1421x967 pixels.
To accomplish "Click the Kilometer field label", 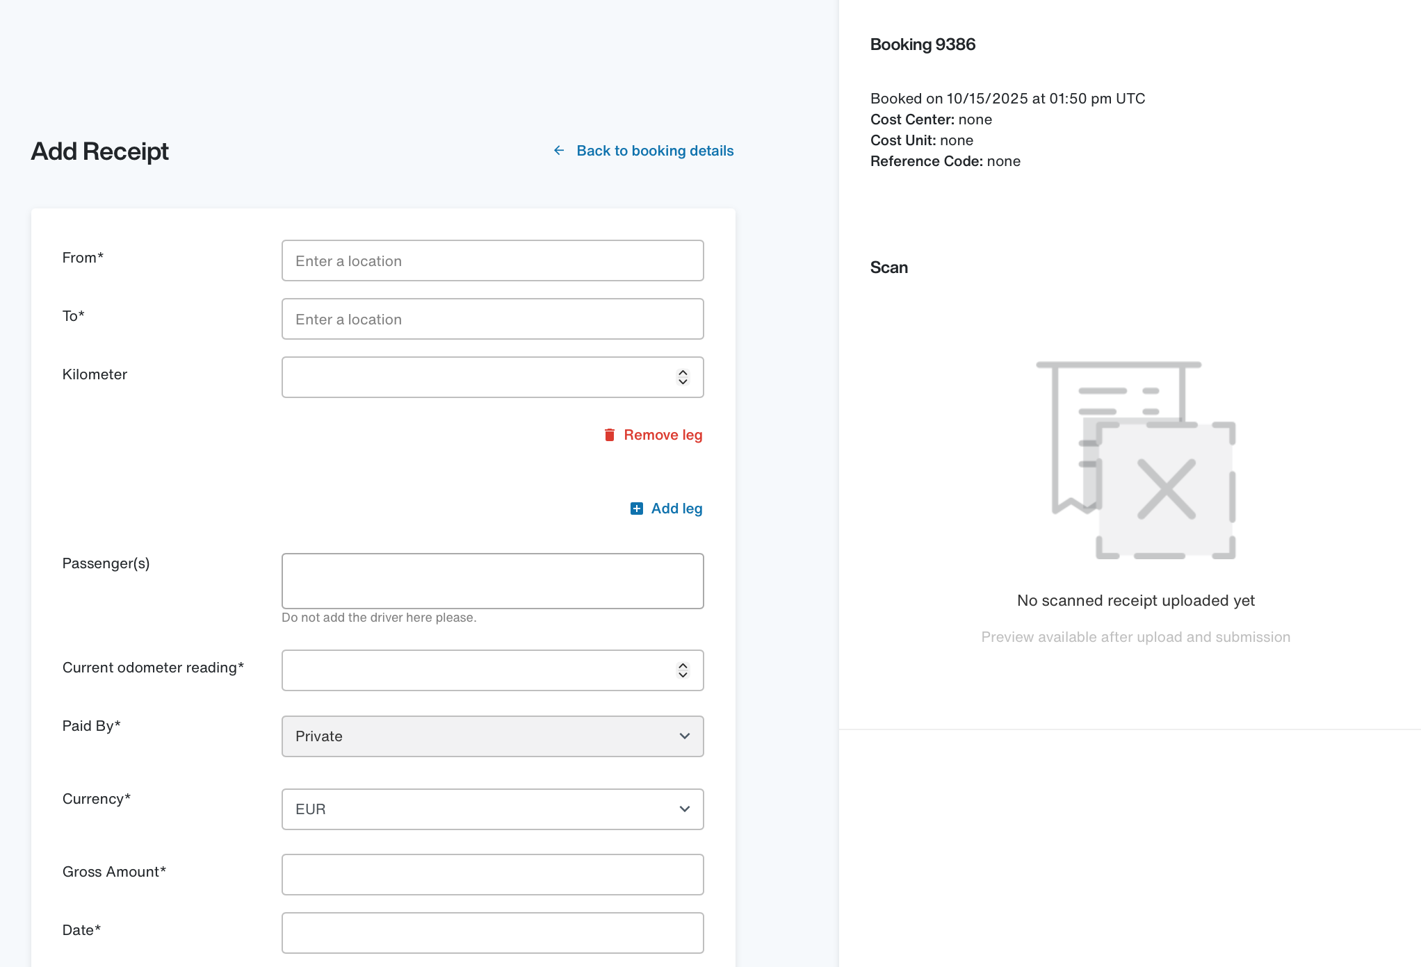I will pos(95,374).
